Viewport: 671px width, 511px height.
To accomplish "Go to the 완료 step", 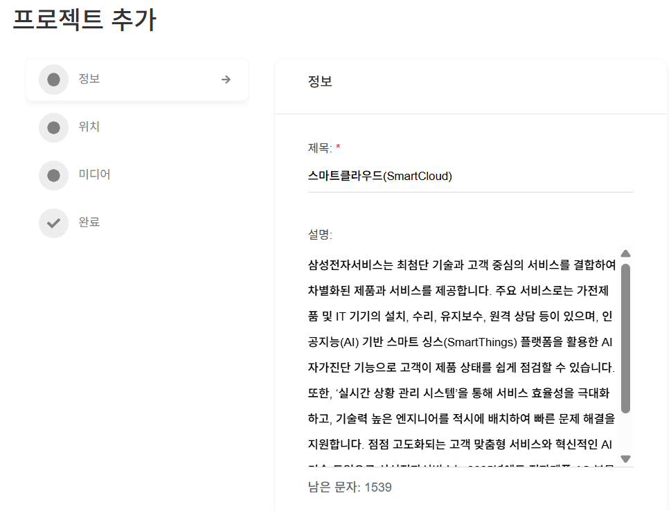I will click(x=89, y=222).
